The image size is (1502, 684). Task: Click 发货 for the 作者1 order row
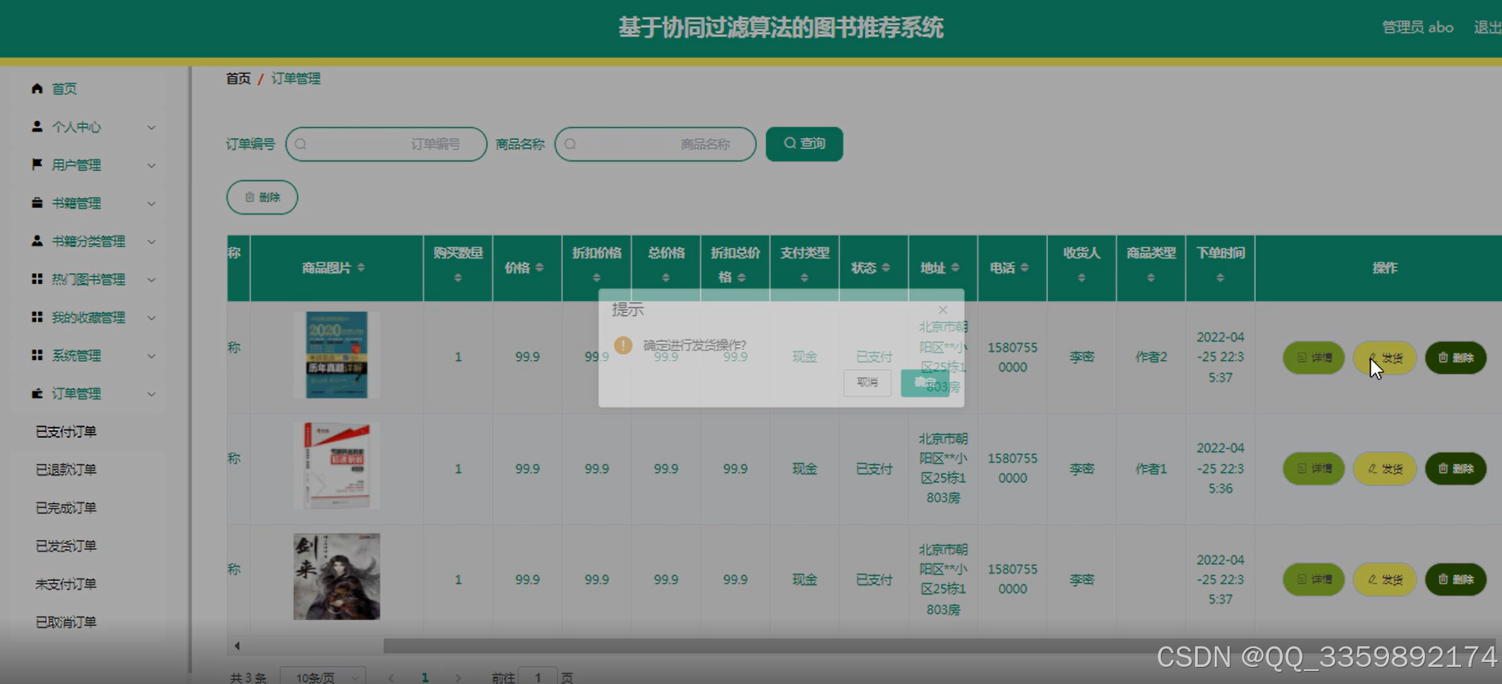point(1385,469)
